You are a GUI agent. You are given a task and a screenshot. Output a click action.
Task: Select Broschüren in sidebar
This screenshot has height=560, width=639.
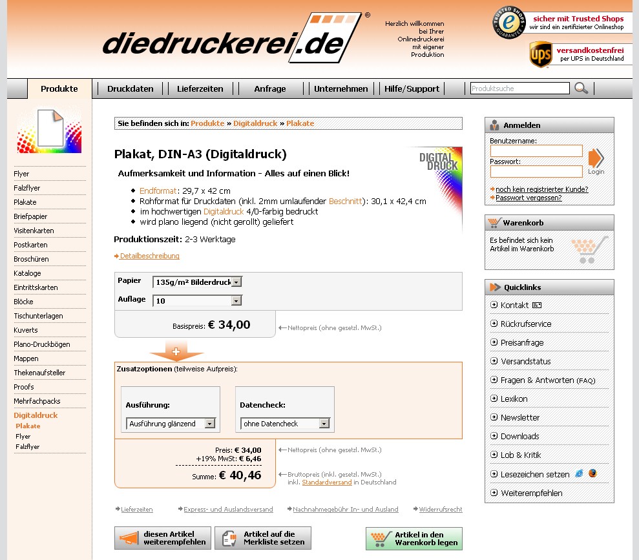click(x=31, y=259)
